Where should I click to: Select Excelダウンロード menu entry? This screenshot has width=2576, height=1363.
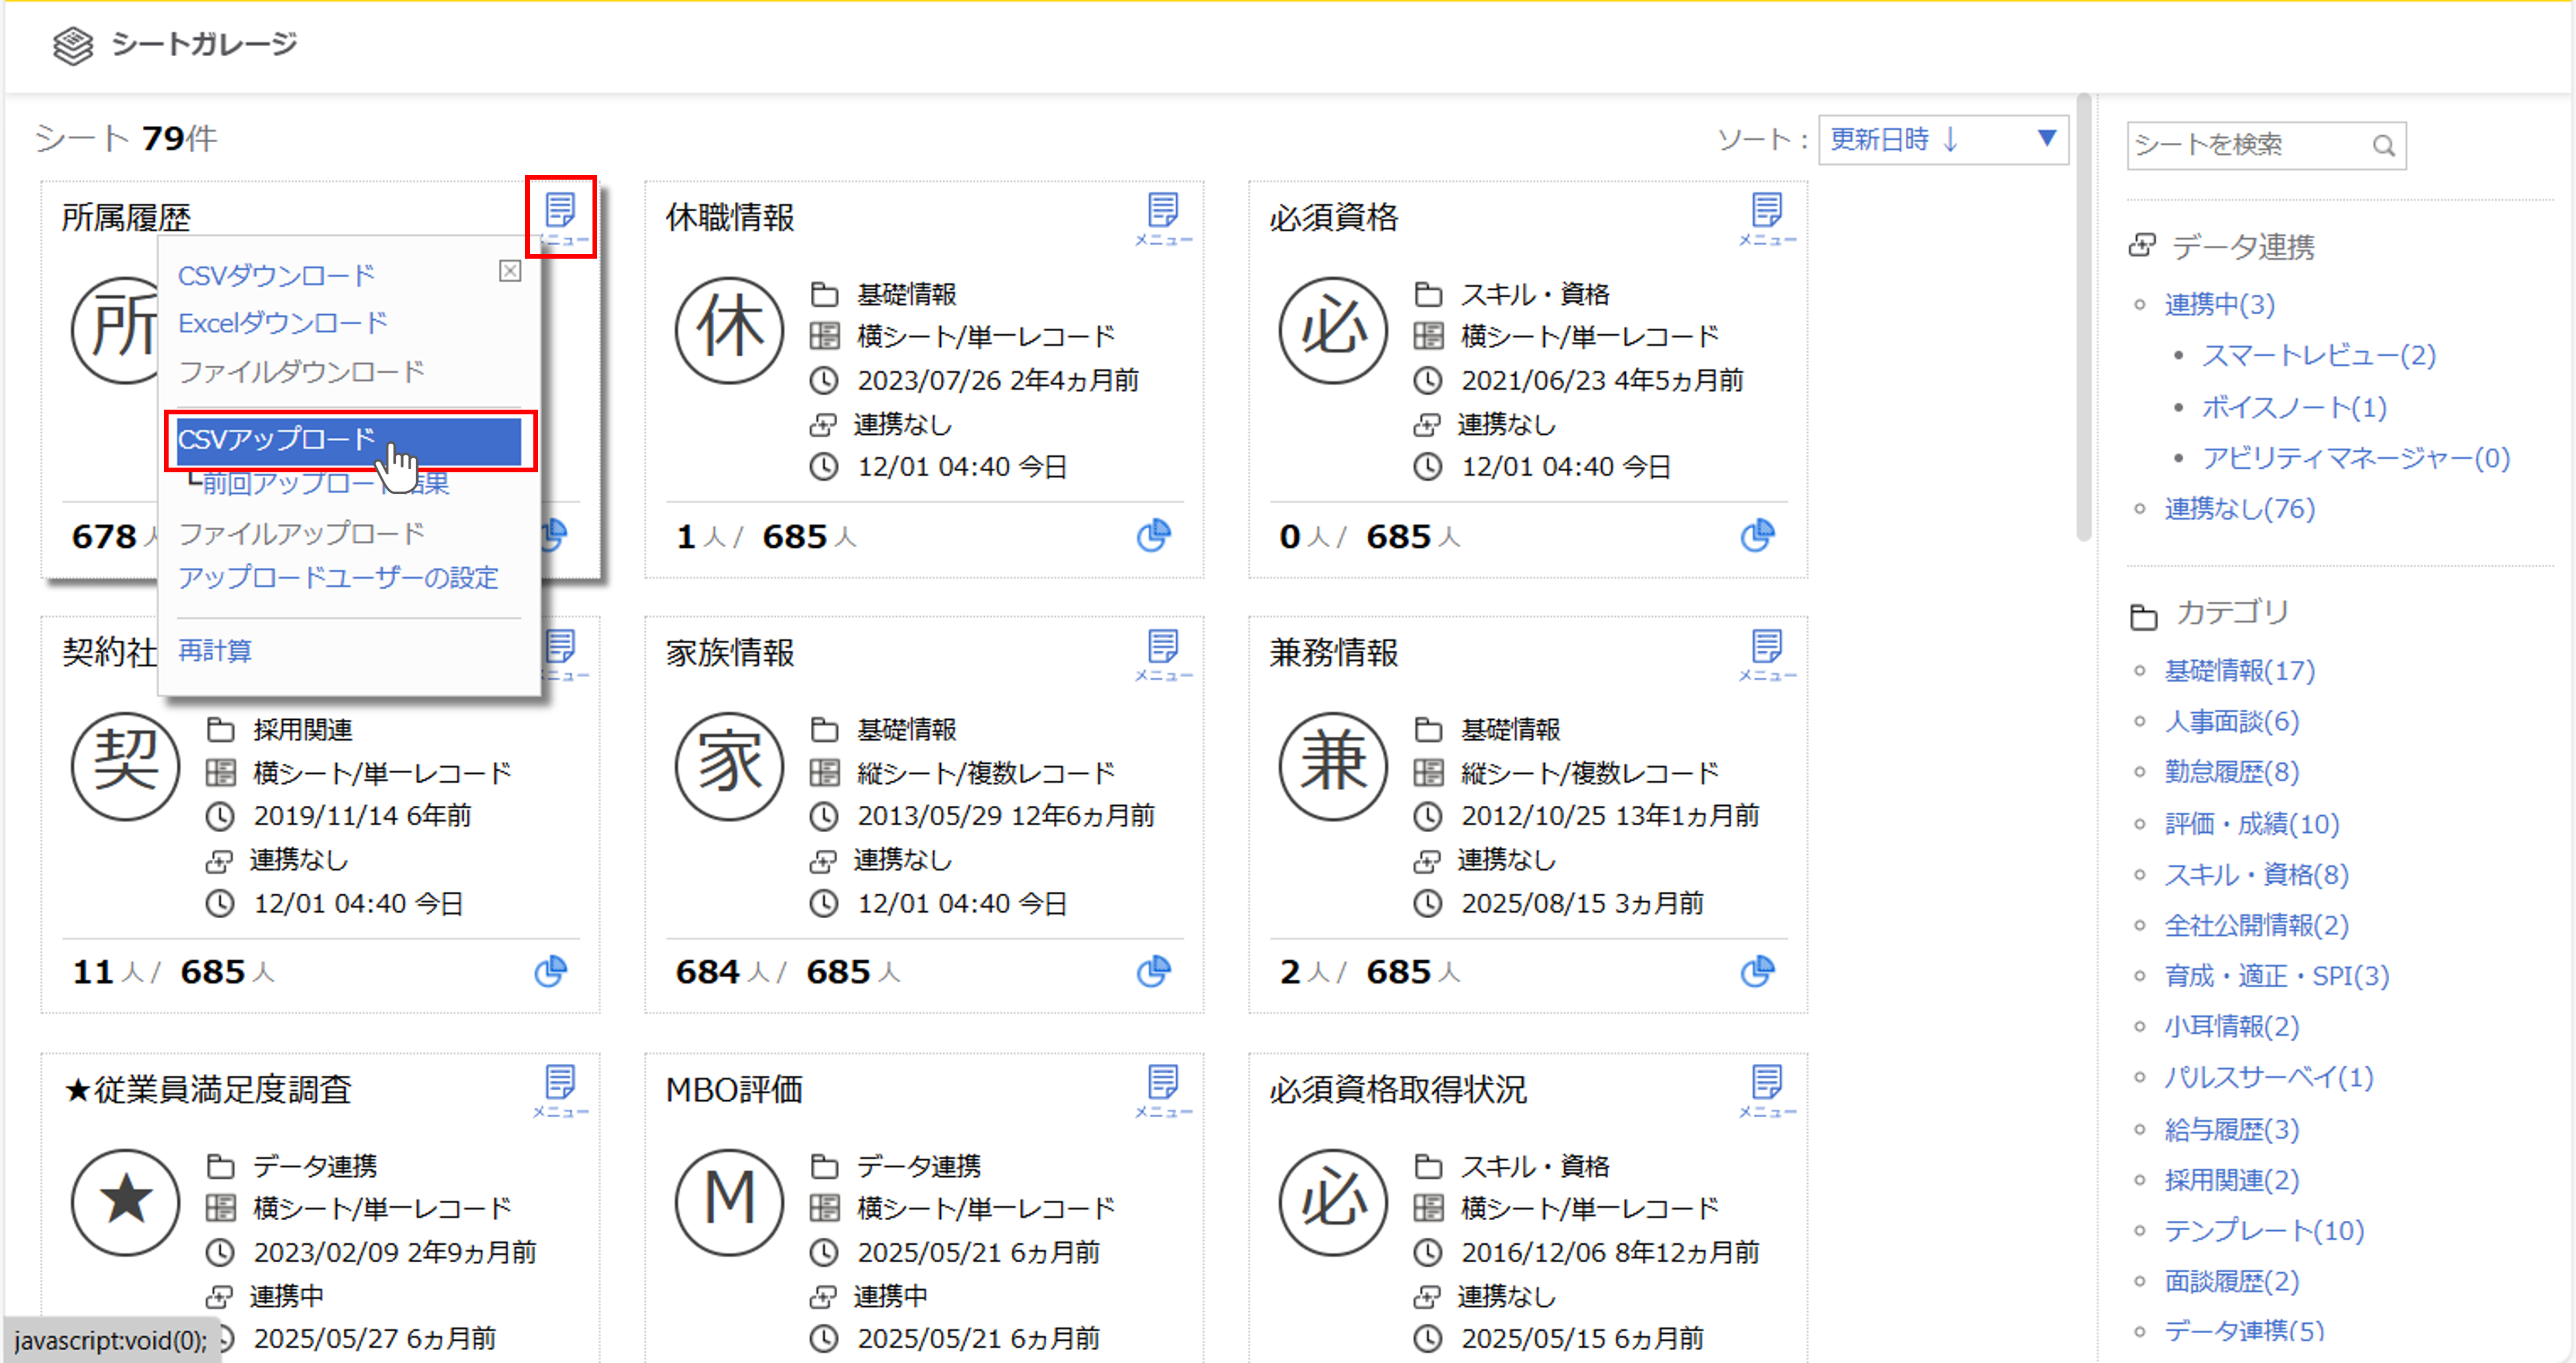click(x=282, y=323)
